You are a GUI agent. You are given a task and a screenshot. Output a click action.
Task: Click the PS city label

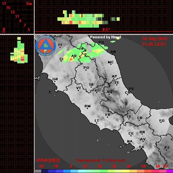101,43
